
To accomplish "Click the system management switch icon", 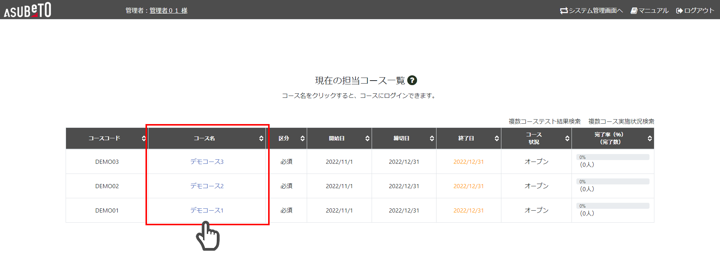I will pos(564,11).
